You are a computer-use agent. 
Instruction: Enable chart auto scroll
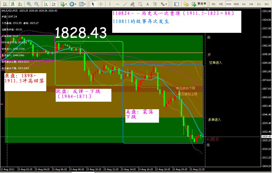(46, 4)
